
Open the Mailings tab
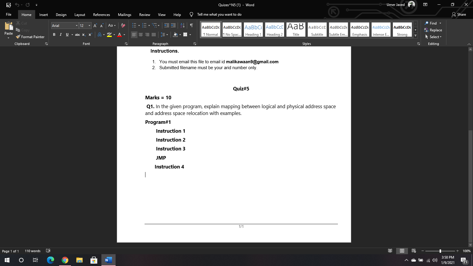(x=124, y=14)
